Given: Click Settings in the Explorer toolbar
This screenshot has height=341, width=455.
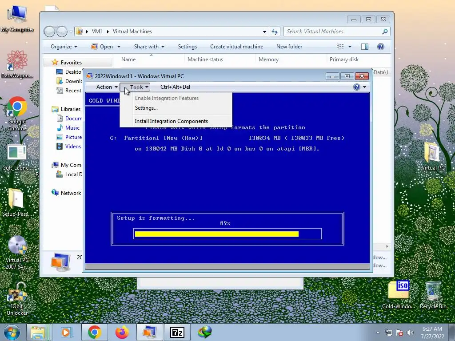Looking at the screenshot, I should 187,46.
